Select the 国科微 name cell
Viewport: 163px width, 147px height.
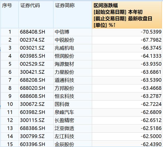73,104
